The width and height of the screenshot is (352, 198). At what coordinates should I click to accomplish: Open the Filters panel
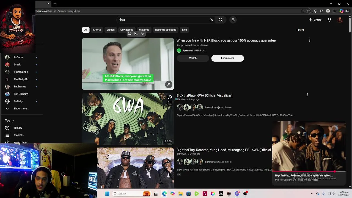(300, 30)
